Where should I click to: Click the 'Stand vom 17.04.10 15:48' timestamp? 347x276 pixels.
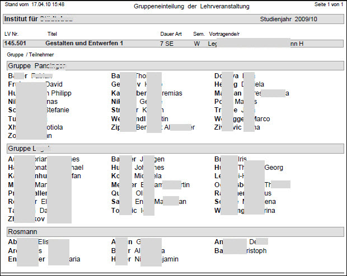[x=35, y=4]
